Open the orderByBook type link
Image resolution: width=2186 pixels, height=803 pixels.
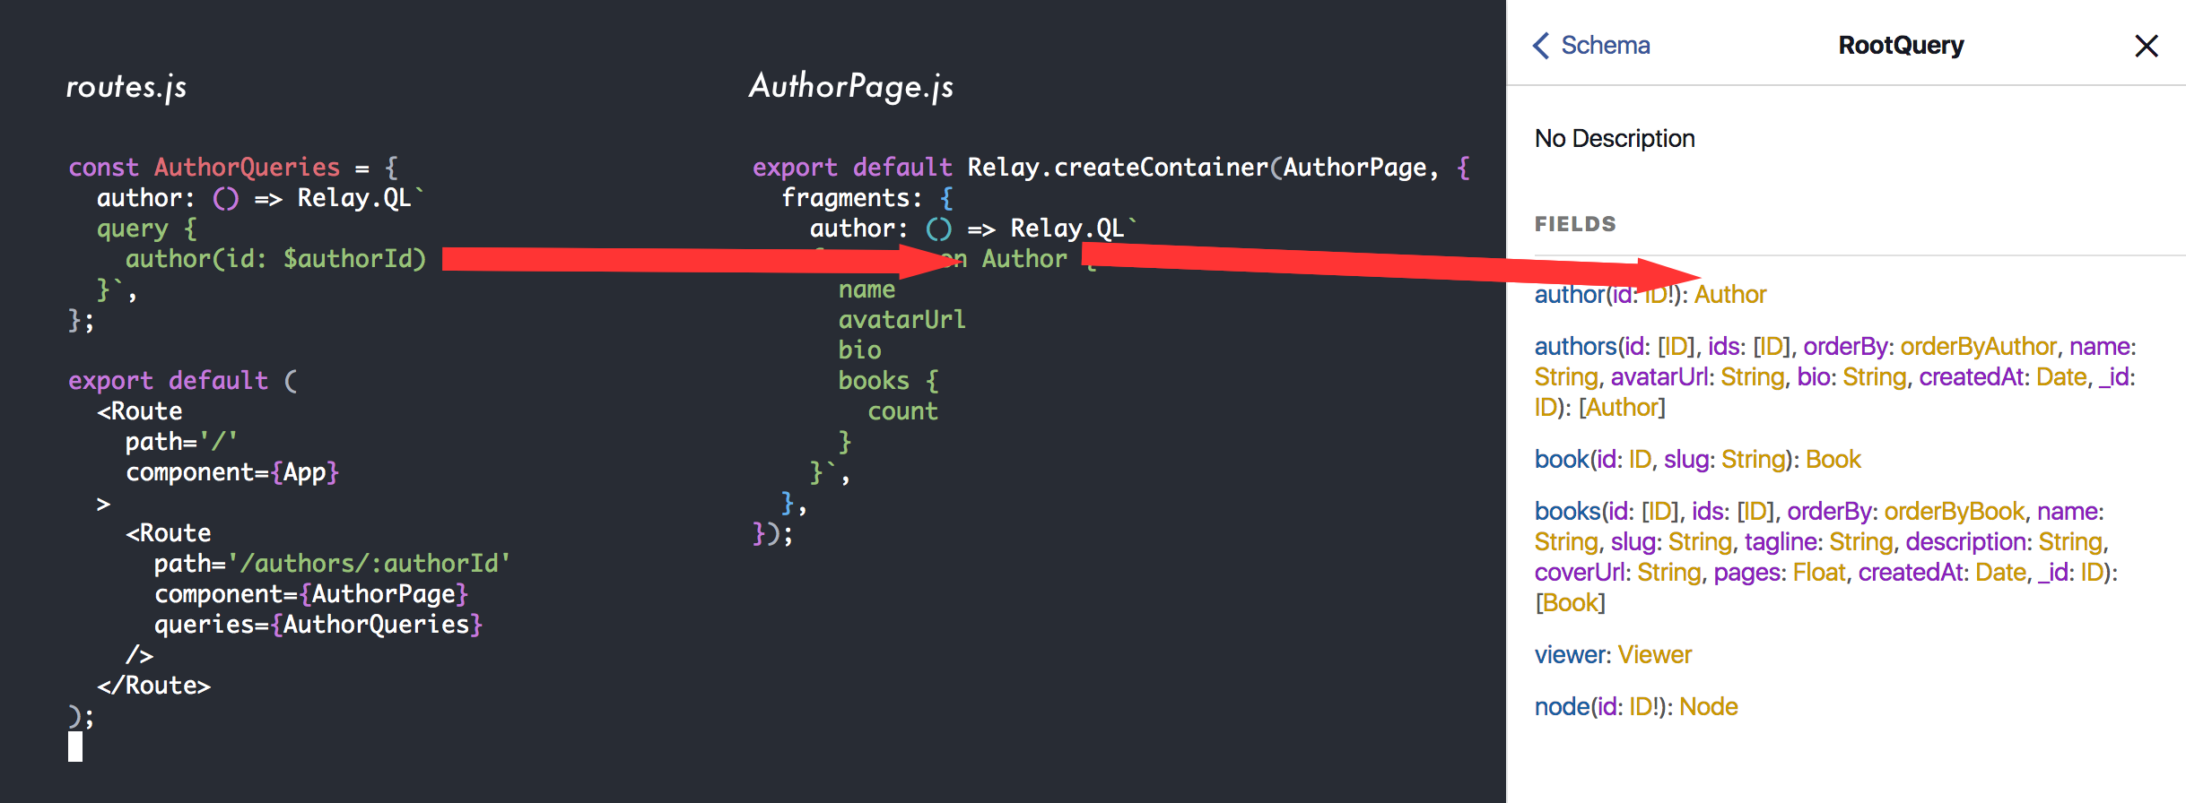pos(1955,512)
